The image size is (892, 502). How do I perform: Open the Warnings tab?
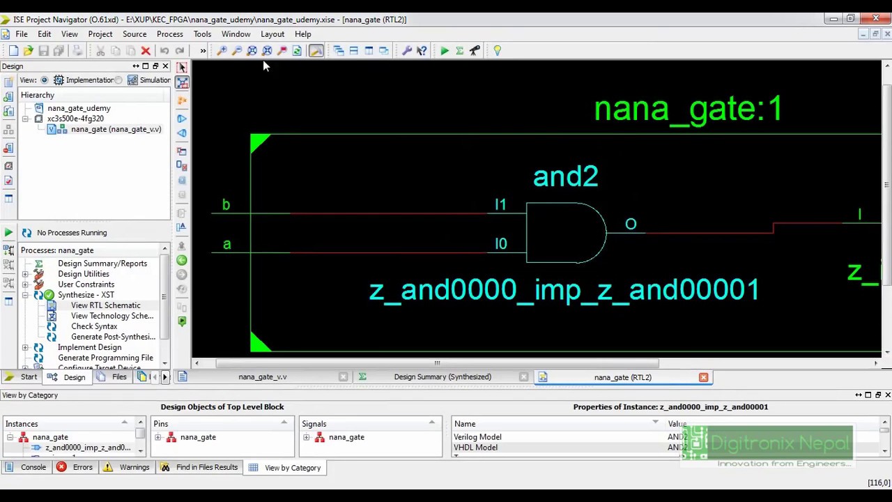(127, 468)
